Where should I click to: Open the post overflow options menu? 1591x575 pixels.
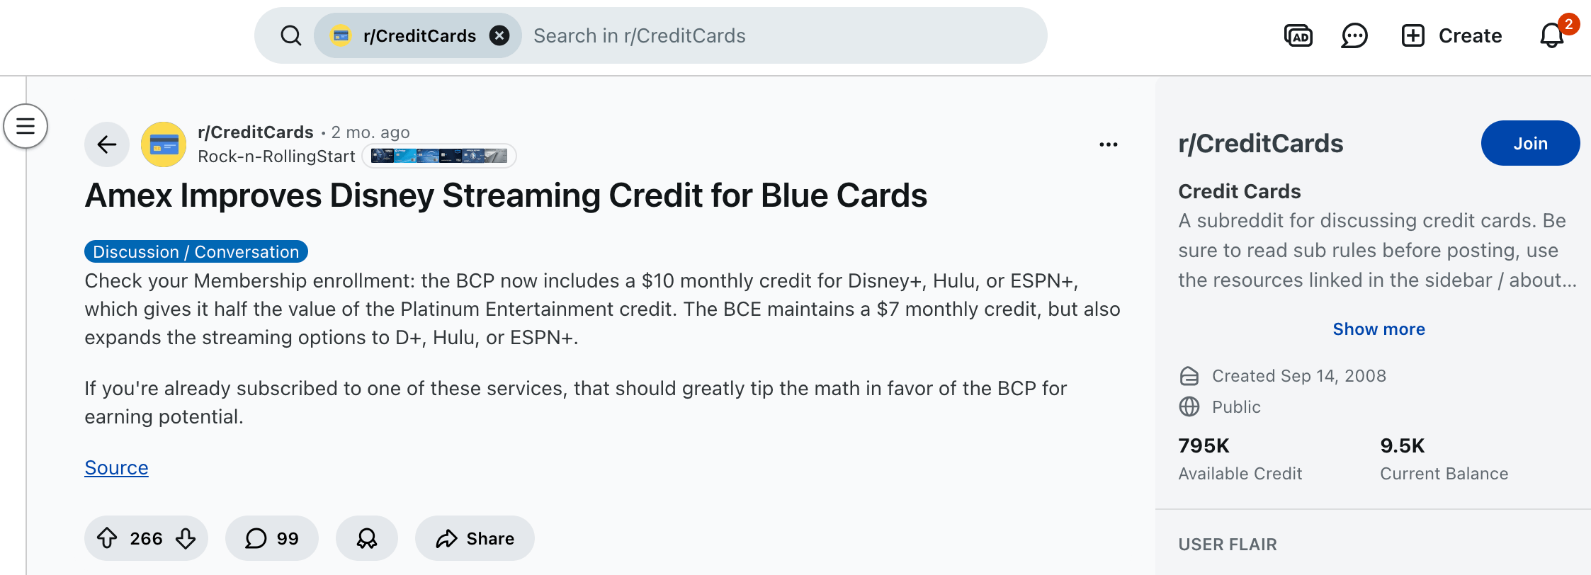click(1108, 144)
